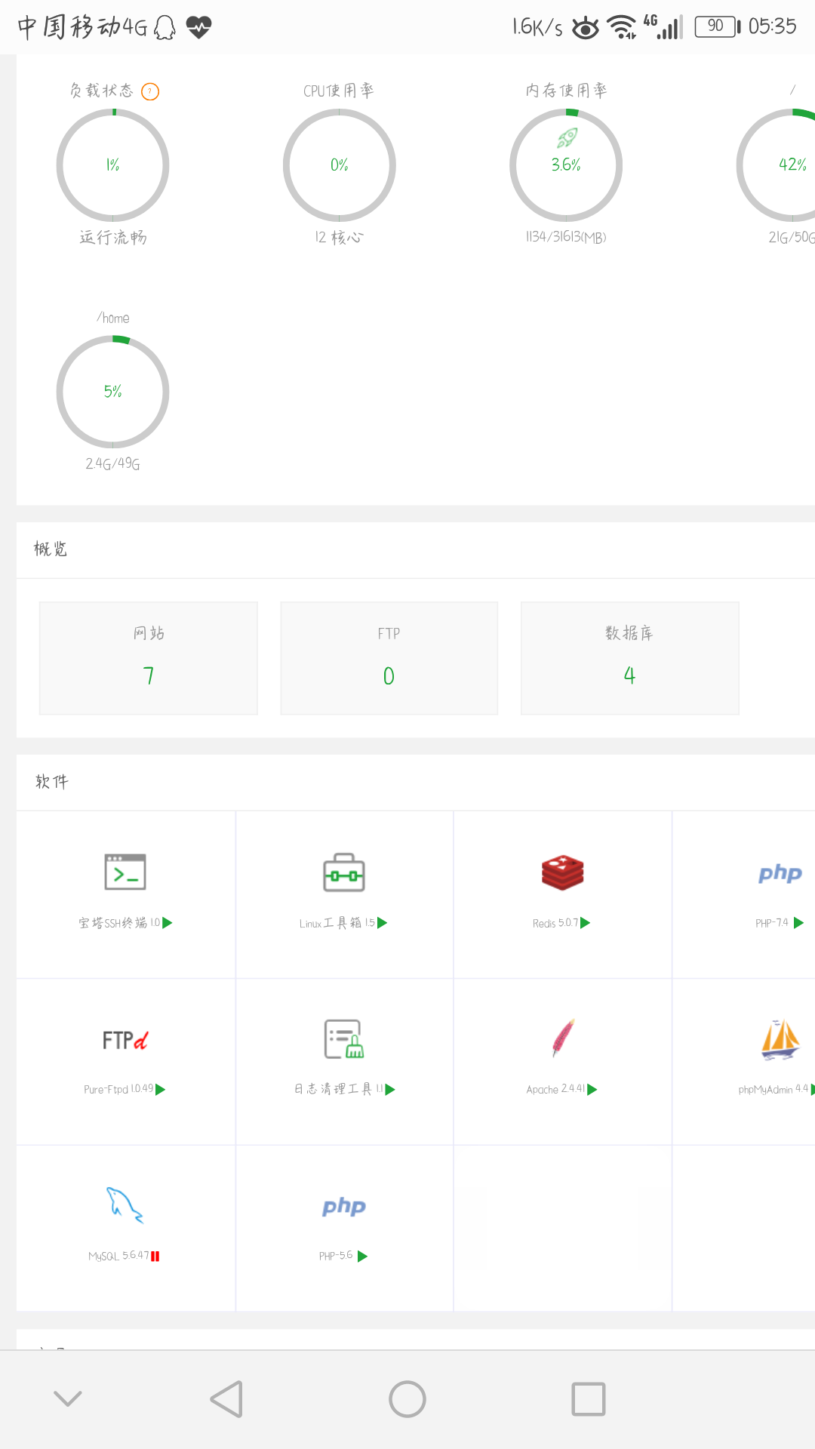This screenshot has height=1449, width=815.
Task: Click the Pure-Ftpd 1.0.49 label
Action: tap(118, 1090)
